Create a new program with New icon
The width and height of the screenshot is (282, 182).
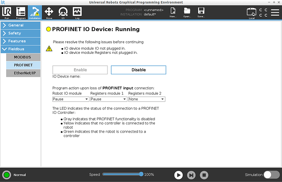[x=173, y=12]
